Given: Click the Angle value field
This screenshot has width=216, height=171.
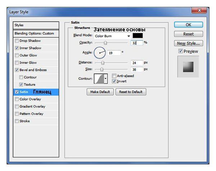Looking at the screenshot, I should pyautogui.click(x=114, y=53).
